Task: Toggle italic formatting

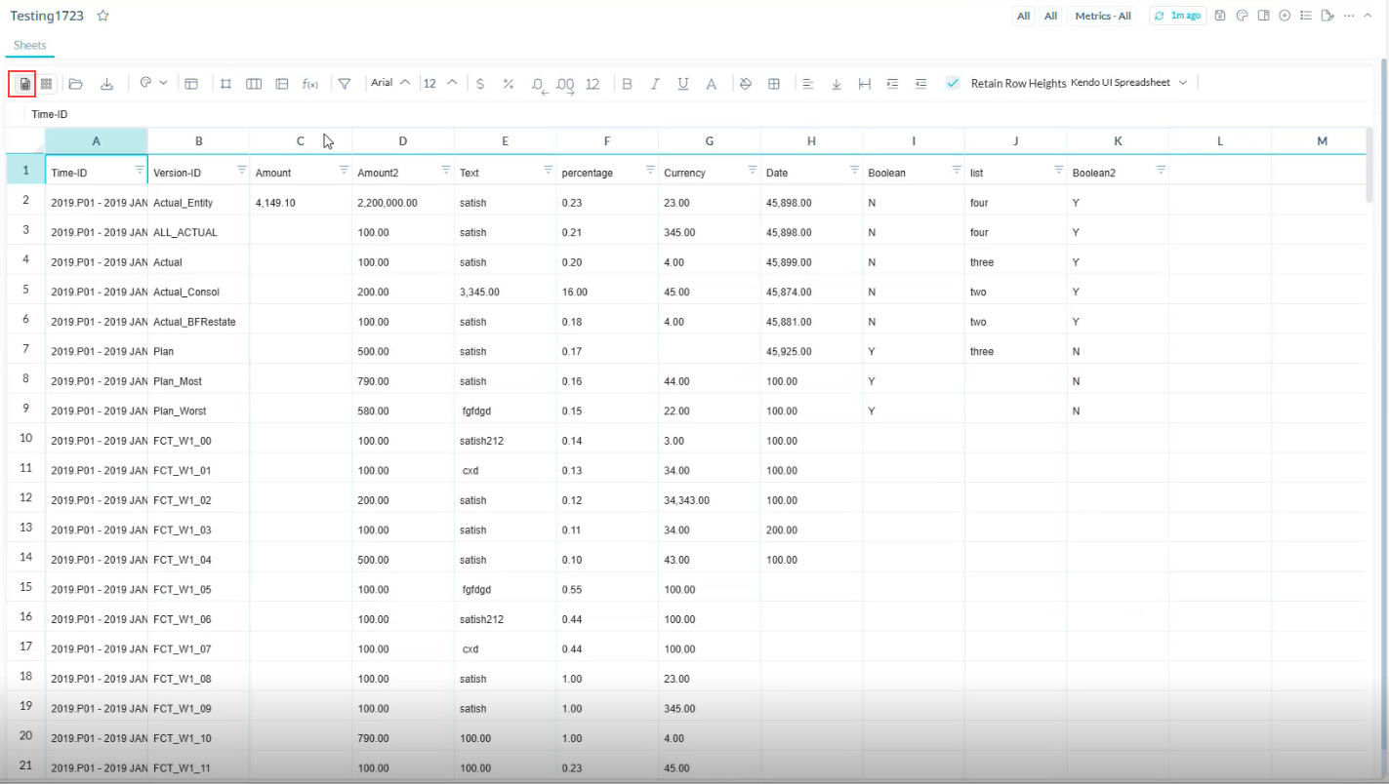Action: pyautogui.click(x=655, y=83)
